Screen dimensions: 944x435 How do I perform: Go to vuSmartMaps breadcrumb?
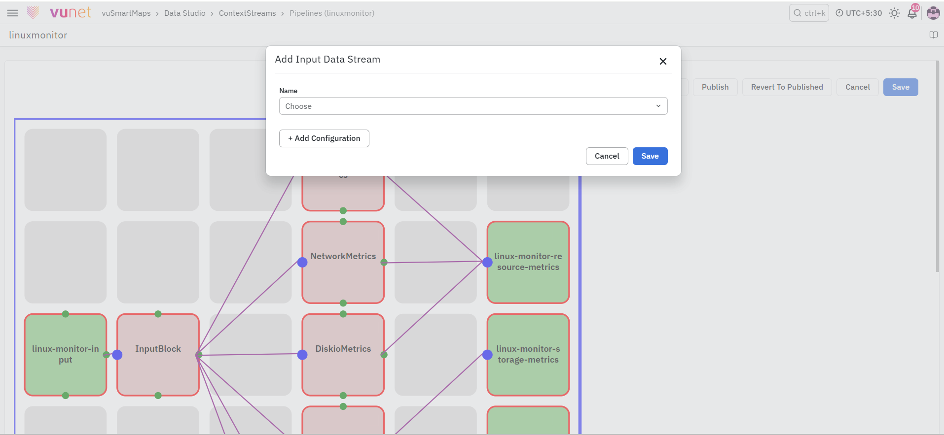tap(126, 13)
